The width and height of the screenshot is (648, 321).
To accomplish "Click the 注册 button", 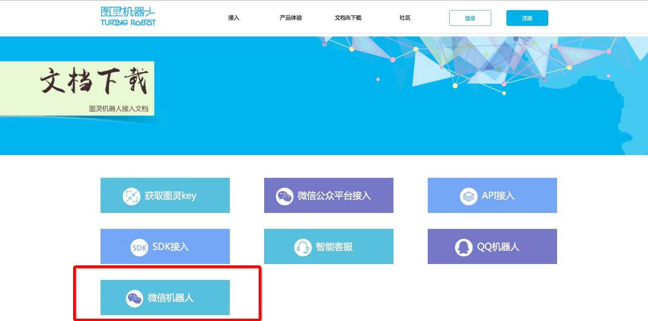I will (x=527, y=18).
